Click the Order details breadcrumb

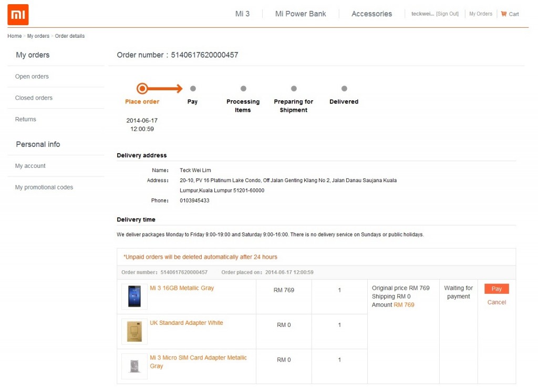[x=70, y=36]
